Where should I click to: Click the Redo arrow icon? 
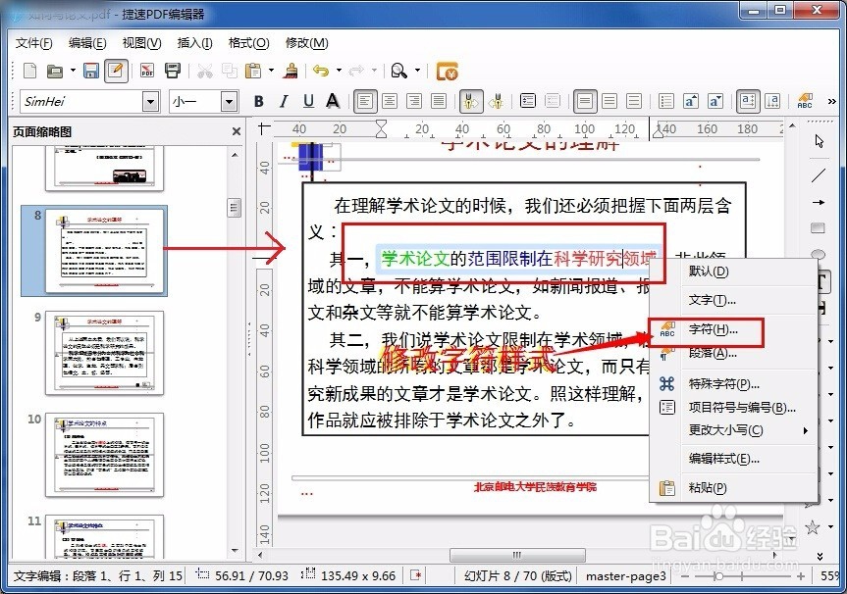(x=356, y=71)
